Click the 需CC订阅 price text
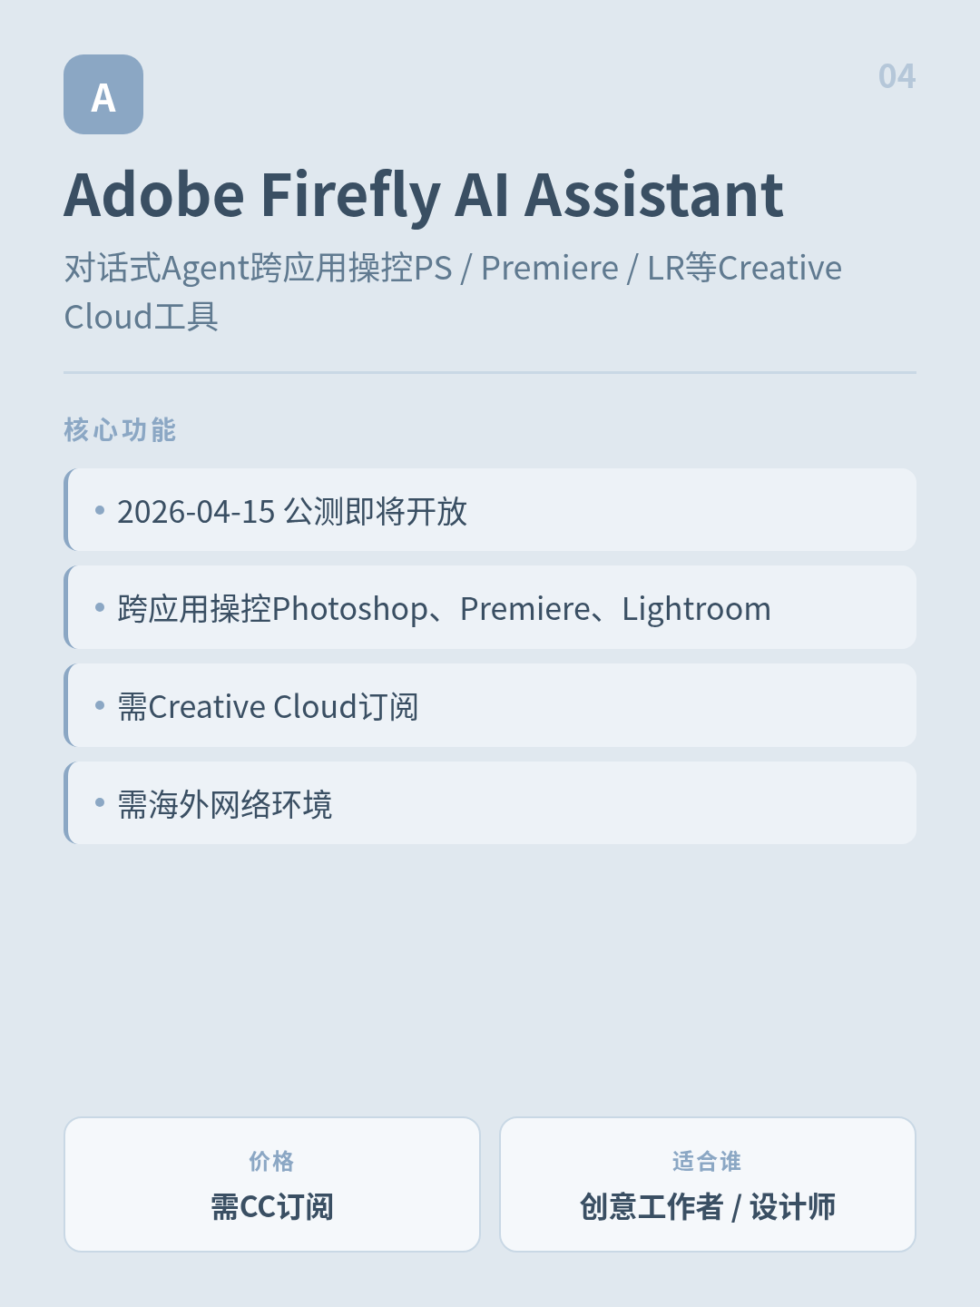The image size is (980, 1307). point(272,1207)
